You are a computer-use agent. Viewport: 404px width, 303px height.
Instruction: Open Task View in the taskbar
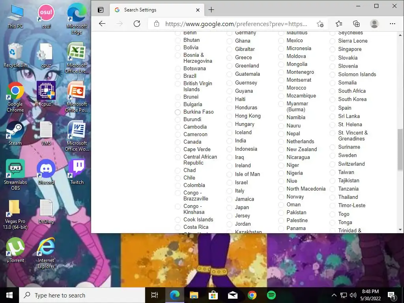[155, 295]
